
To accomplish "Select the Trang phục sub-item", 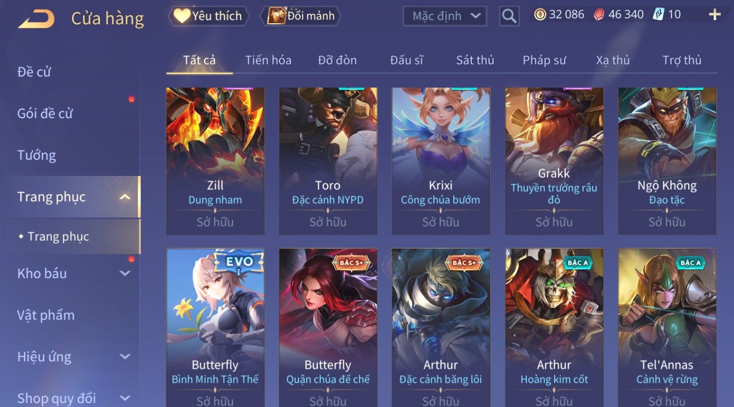I will pos(58,236).
